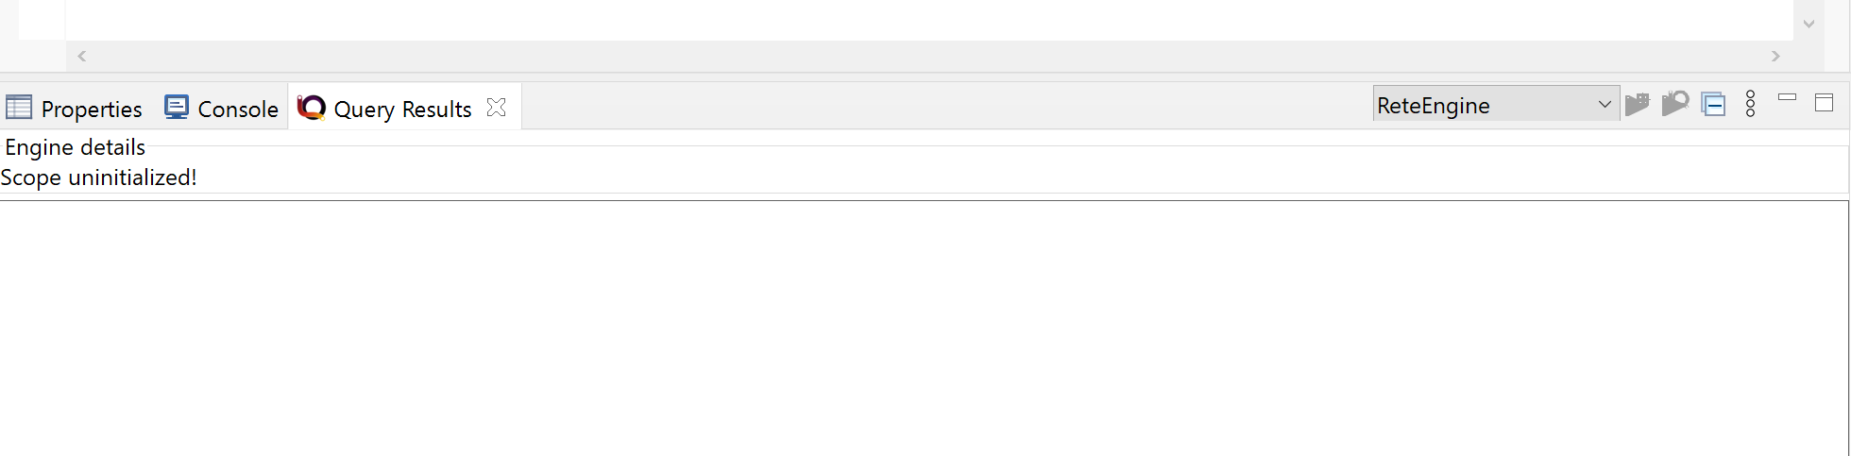This screenshot has height=456, width=1851.
Task: Click the Engine details group label
Action: [x=76, y=147]
